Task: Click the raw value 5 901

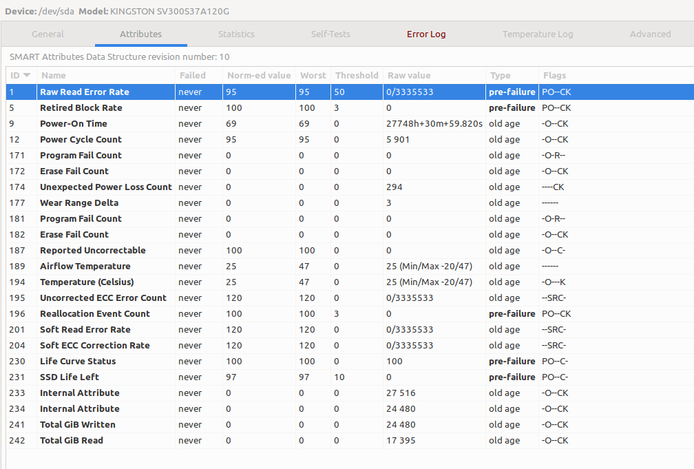Action: (398, 140)
